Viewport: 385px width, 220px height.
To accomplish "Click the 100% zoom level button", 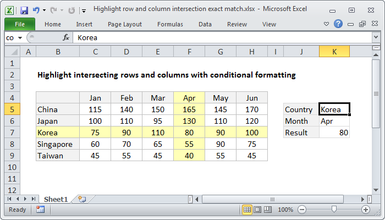I will click(285, 210).
